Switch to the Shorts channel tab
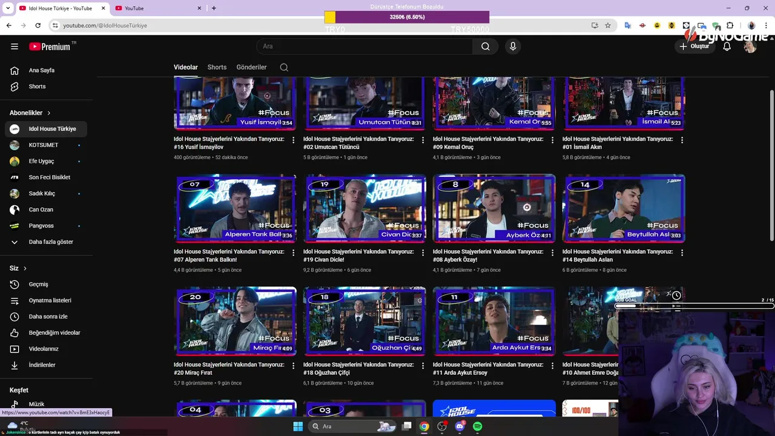The image size is (775, 436). click(217, 67)
